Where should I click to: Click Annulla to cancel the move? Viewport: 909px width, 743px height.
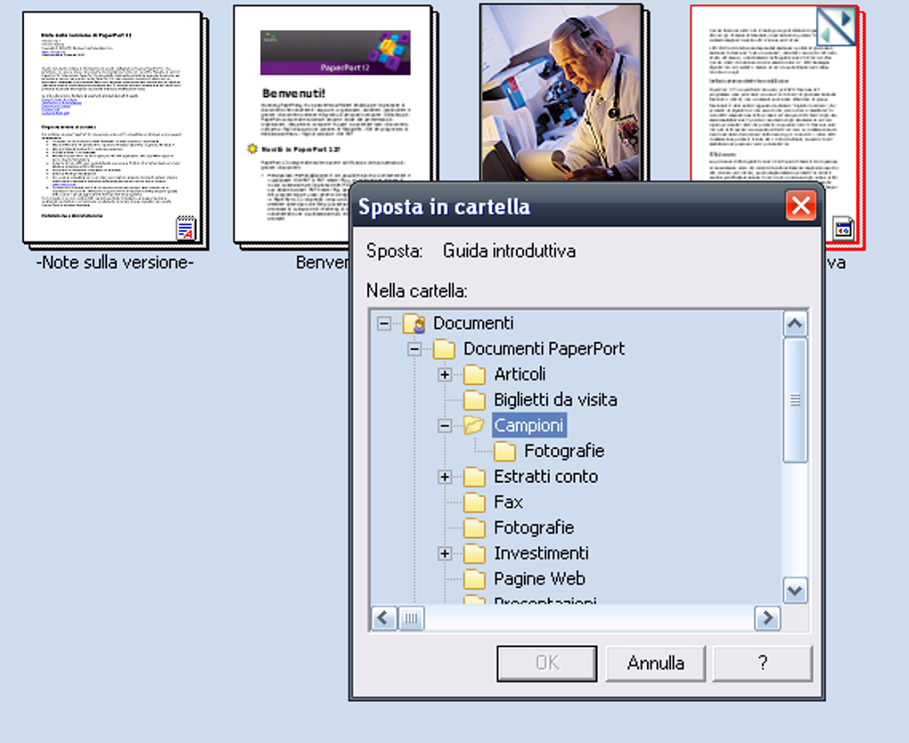(656, 663)
